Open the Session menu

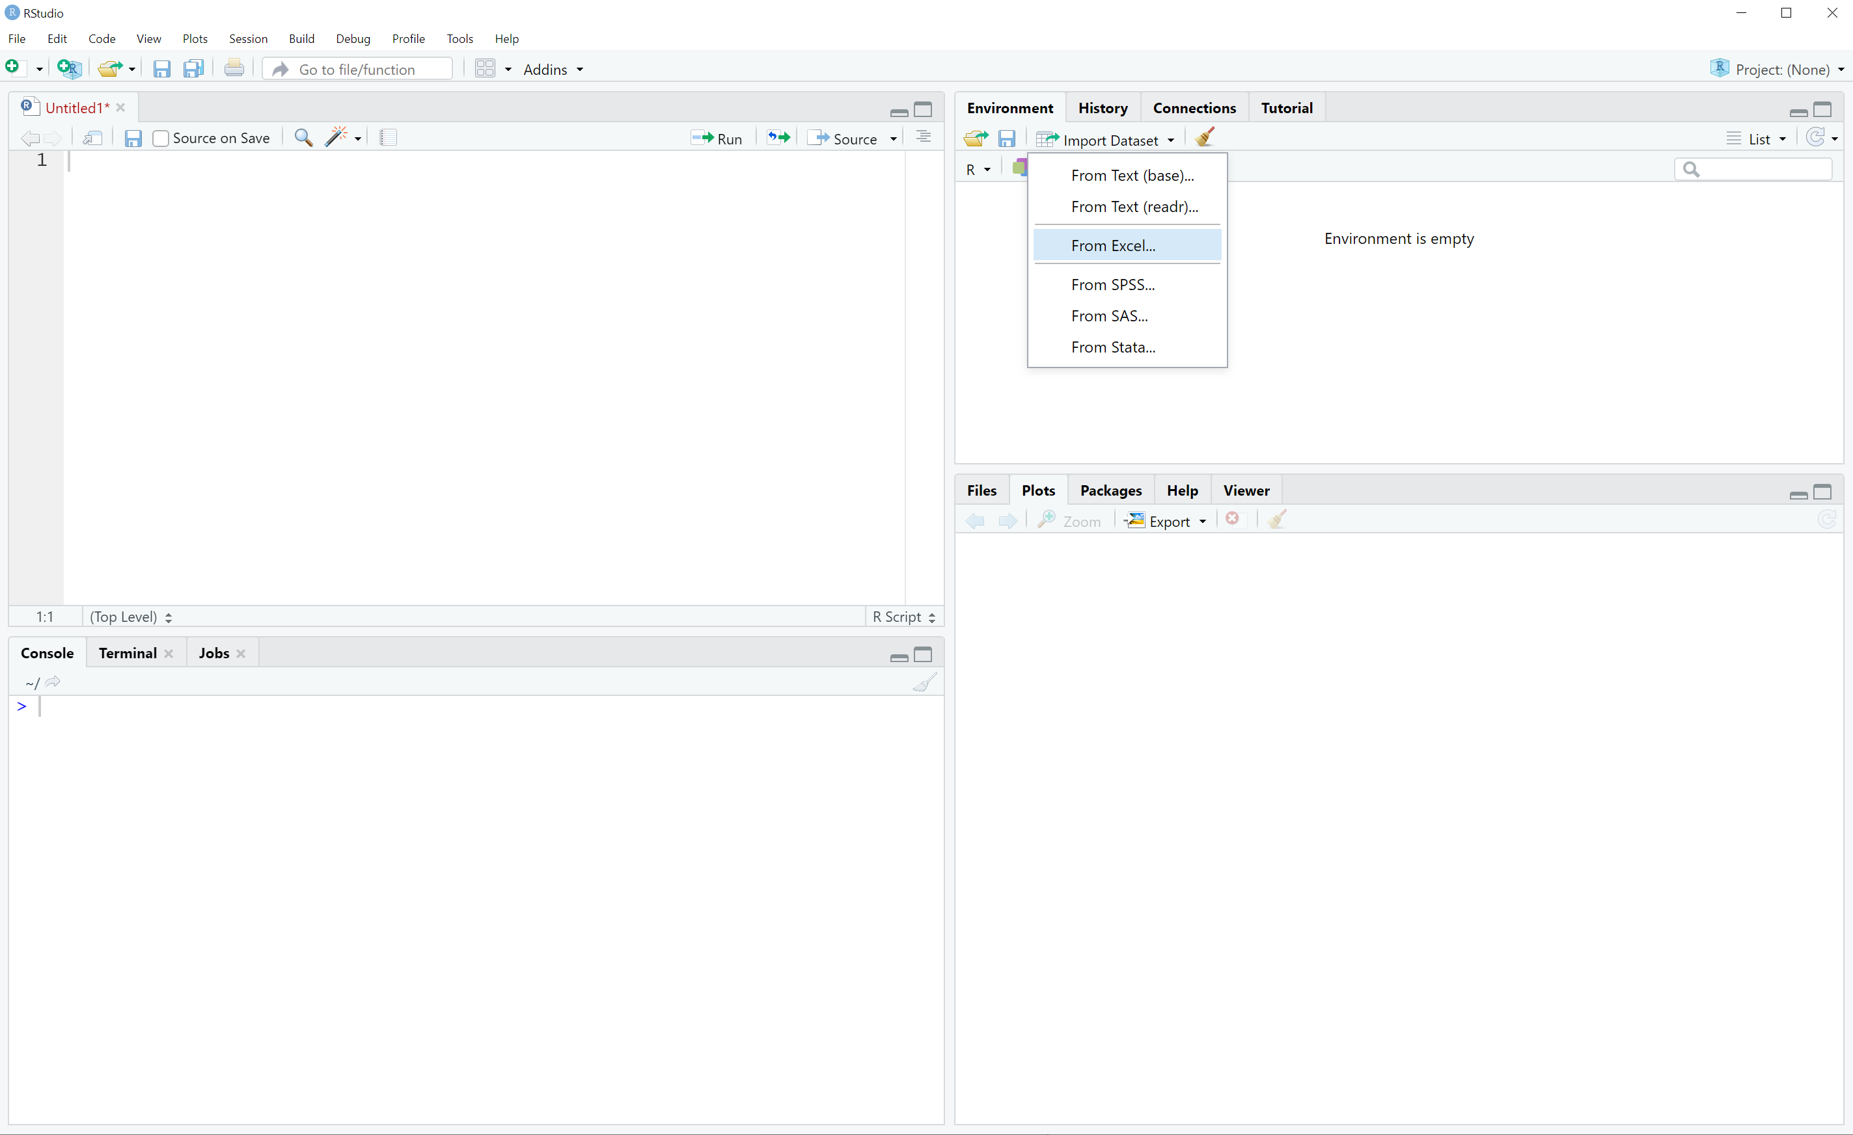[x=247, y=39]
